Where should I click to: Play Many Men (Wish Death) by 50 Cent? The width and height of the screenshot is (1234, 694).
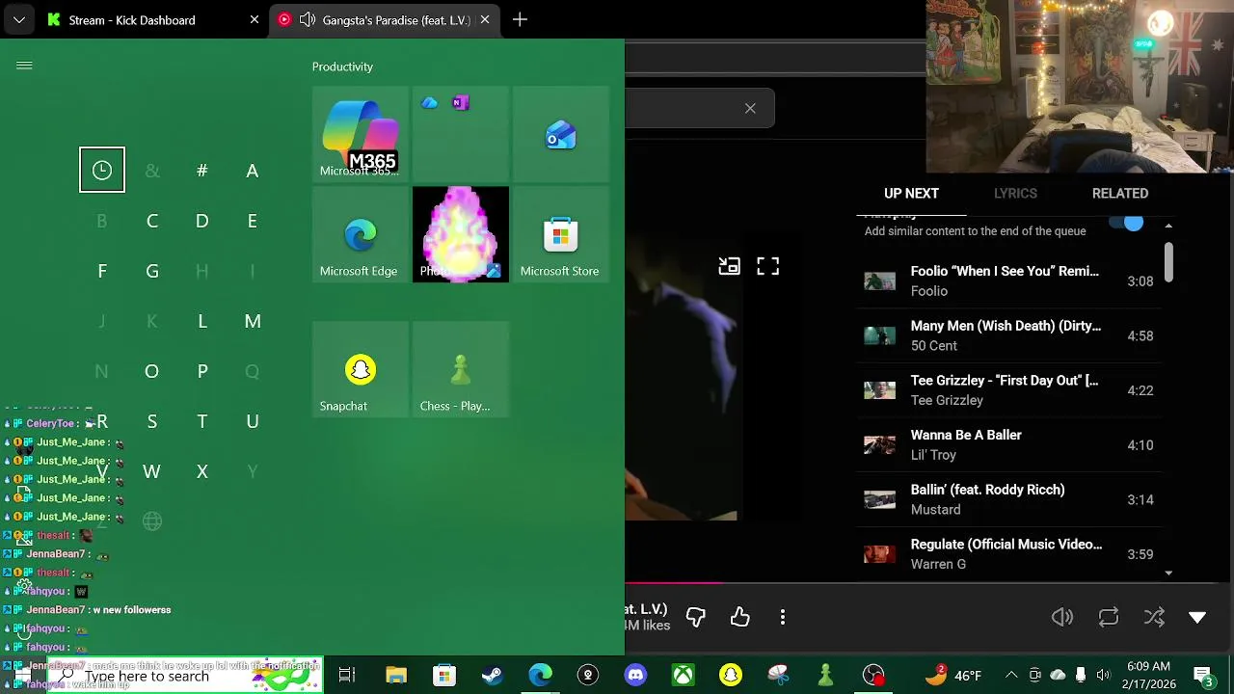click(x=1008, y=335)
